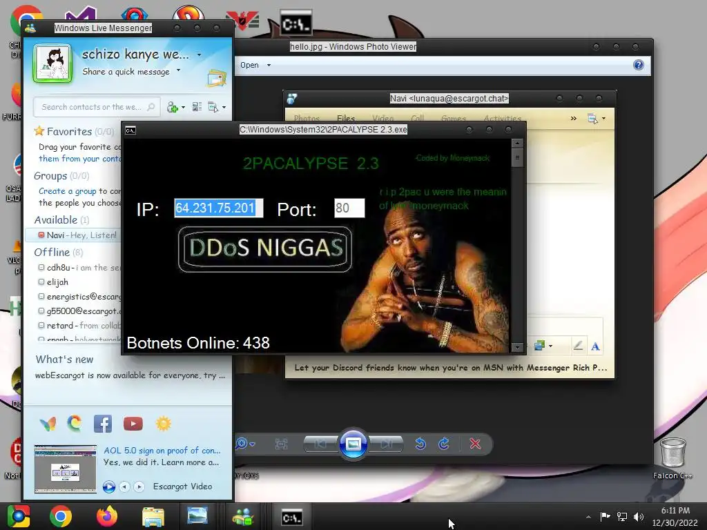Select the energistics@escargot contact
The width and height of the screenshot is (707, 530).
point(79,297)
